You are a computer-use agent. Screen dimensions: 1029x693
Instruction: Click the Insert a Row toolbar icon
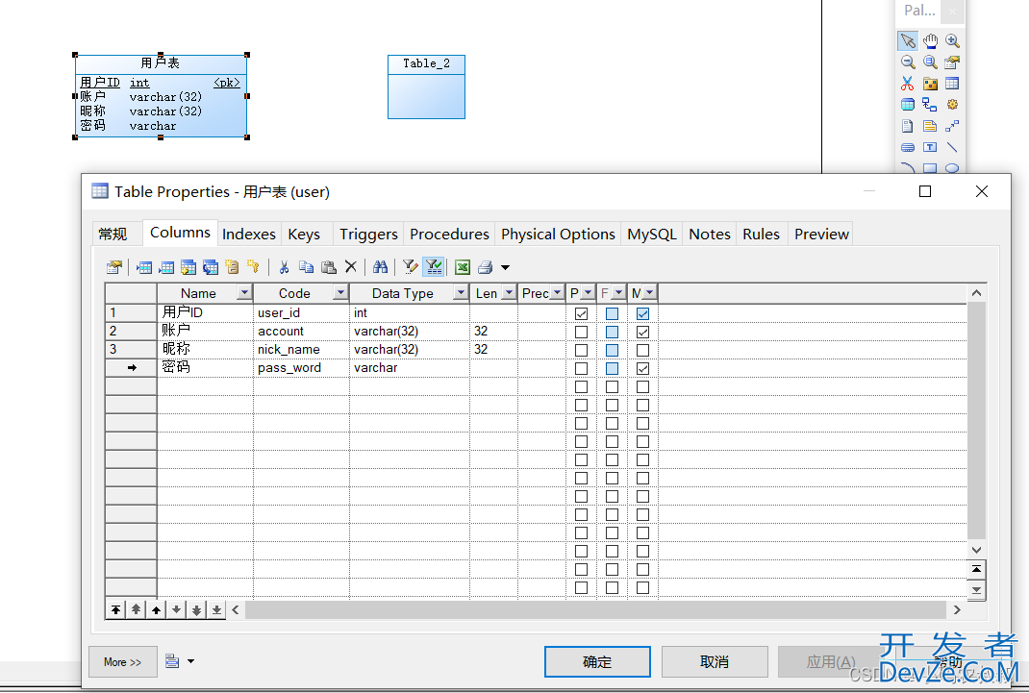coord(144,267)
